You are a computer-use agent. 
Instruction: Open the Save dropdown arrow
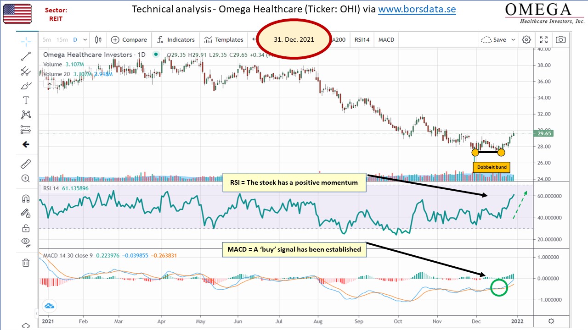point(513,40)
